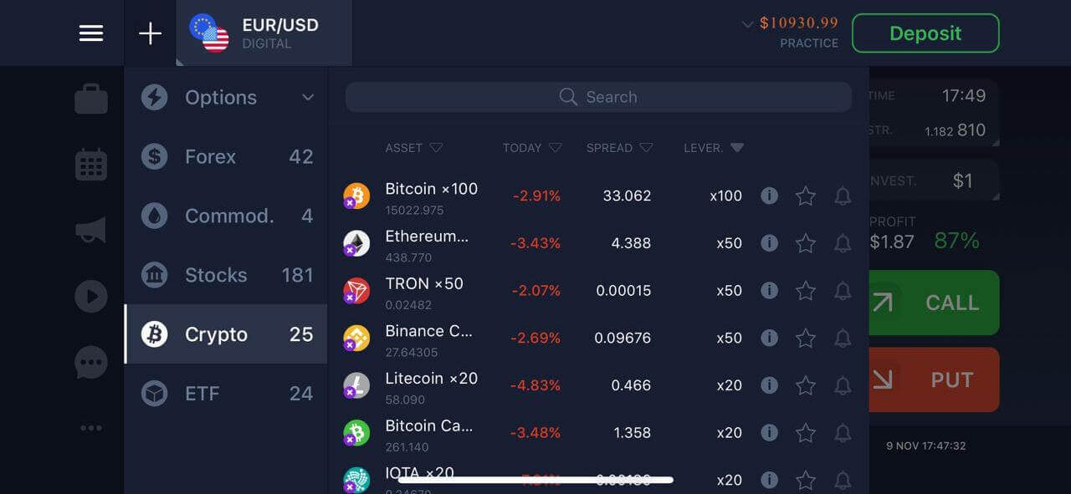Image resolution: width=1071 pixels, height=494 pixels.
Task: Open the chat support bubble icon
Action: (91, 363)
